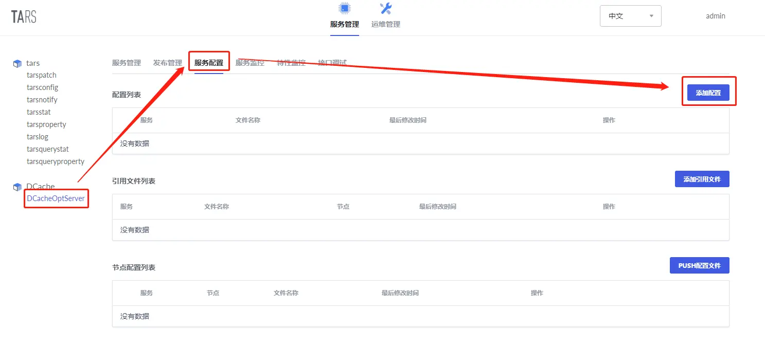Click the 引用文件列表 section heading
This screenshot has height=344, width=765.
[133, 181]
